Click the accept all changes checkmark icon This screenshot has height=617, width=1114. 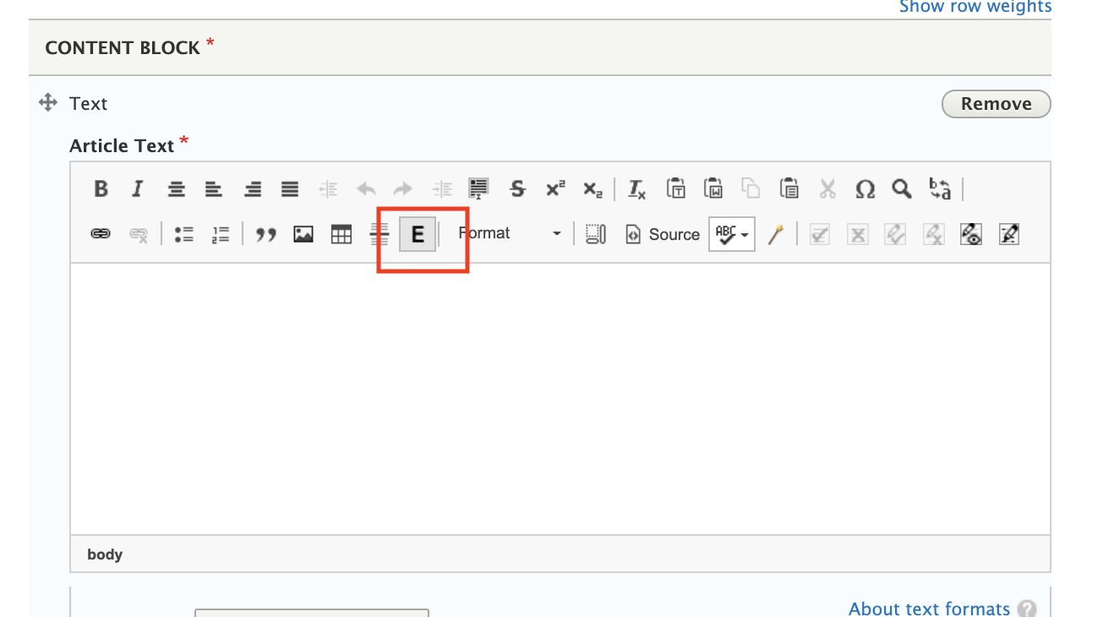click(819, 234)
